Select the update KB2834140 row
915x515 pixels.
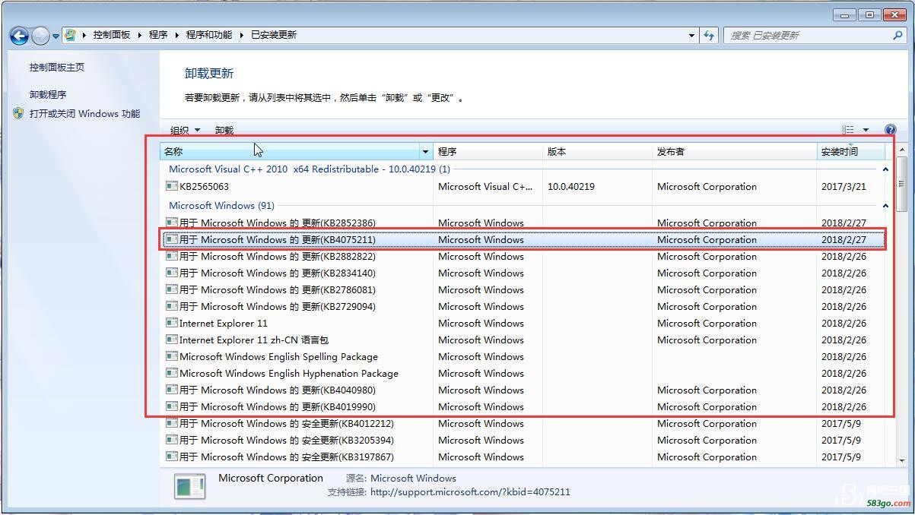(x=523, y=273)
